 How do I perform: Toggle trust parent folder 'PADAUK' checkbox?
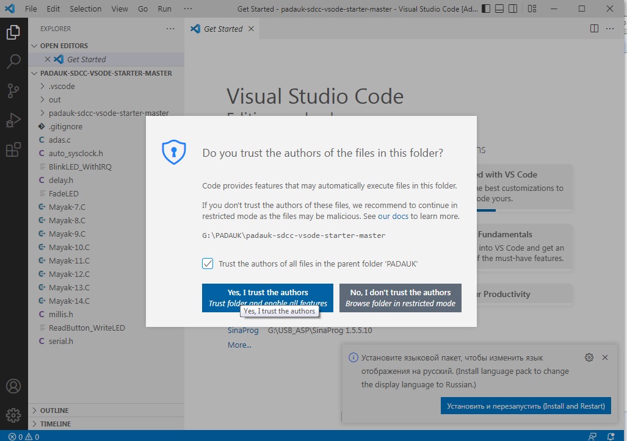tap(208, 264)
